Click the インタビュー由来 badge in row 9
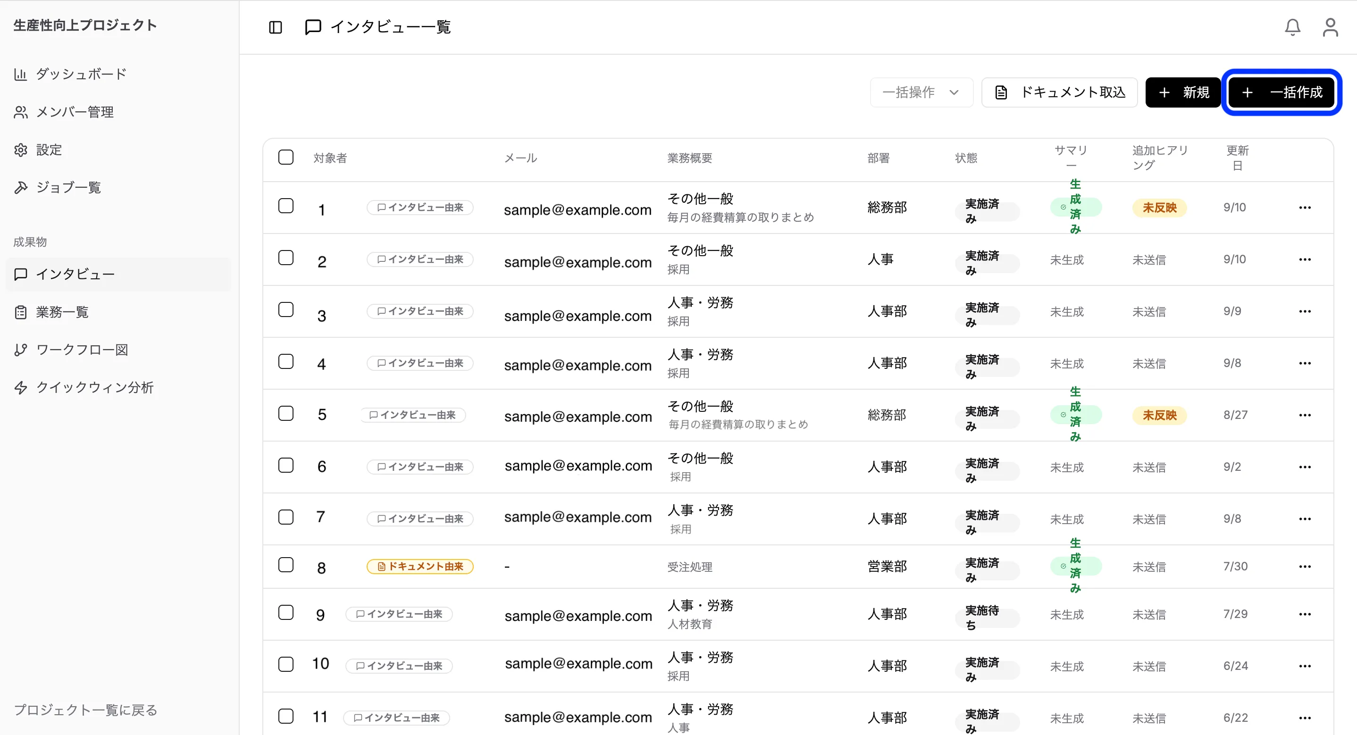Image resolution: width=1357 pixels, height=735 pixels. pyautogui.click(x=399, y=614)
